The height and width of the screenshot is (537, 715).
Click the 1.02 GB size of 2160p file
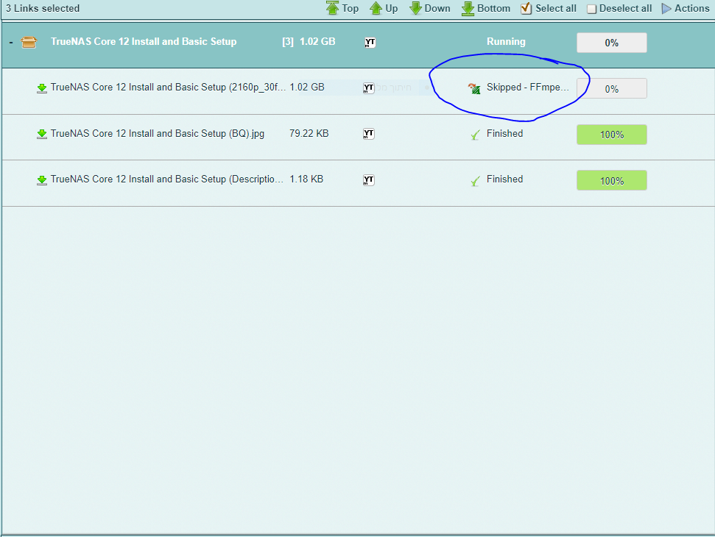[x=307, y=87]
